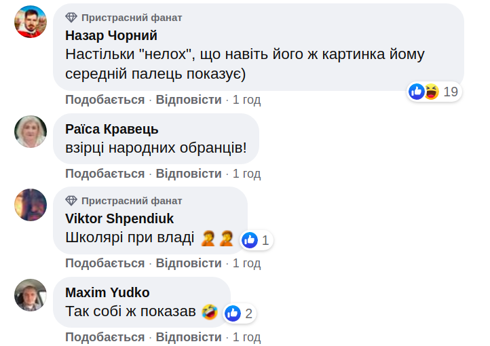Click the diamond badge icon above Viktor Shpendiuk

pyautogui.click(x=71, y=201)
